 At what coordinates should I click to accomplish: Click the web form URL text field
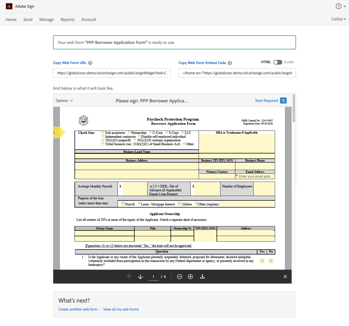pyautogui.click(x=112, y=73)
